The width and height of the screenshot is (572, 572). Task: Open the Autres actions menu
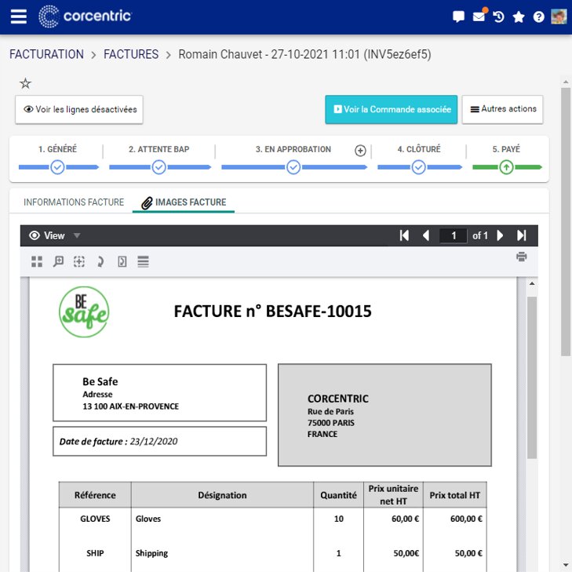click(502, 109)
